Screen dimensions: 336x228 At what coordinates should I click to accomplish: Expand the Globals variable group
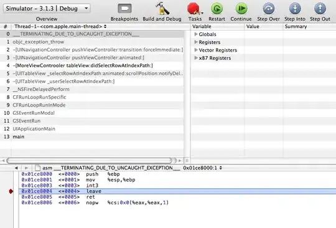click(195, 34)
